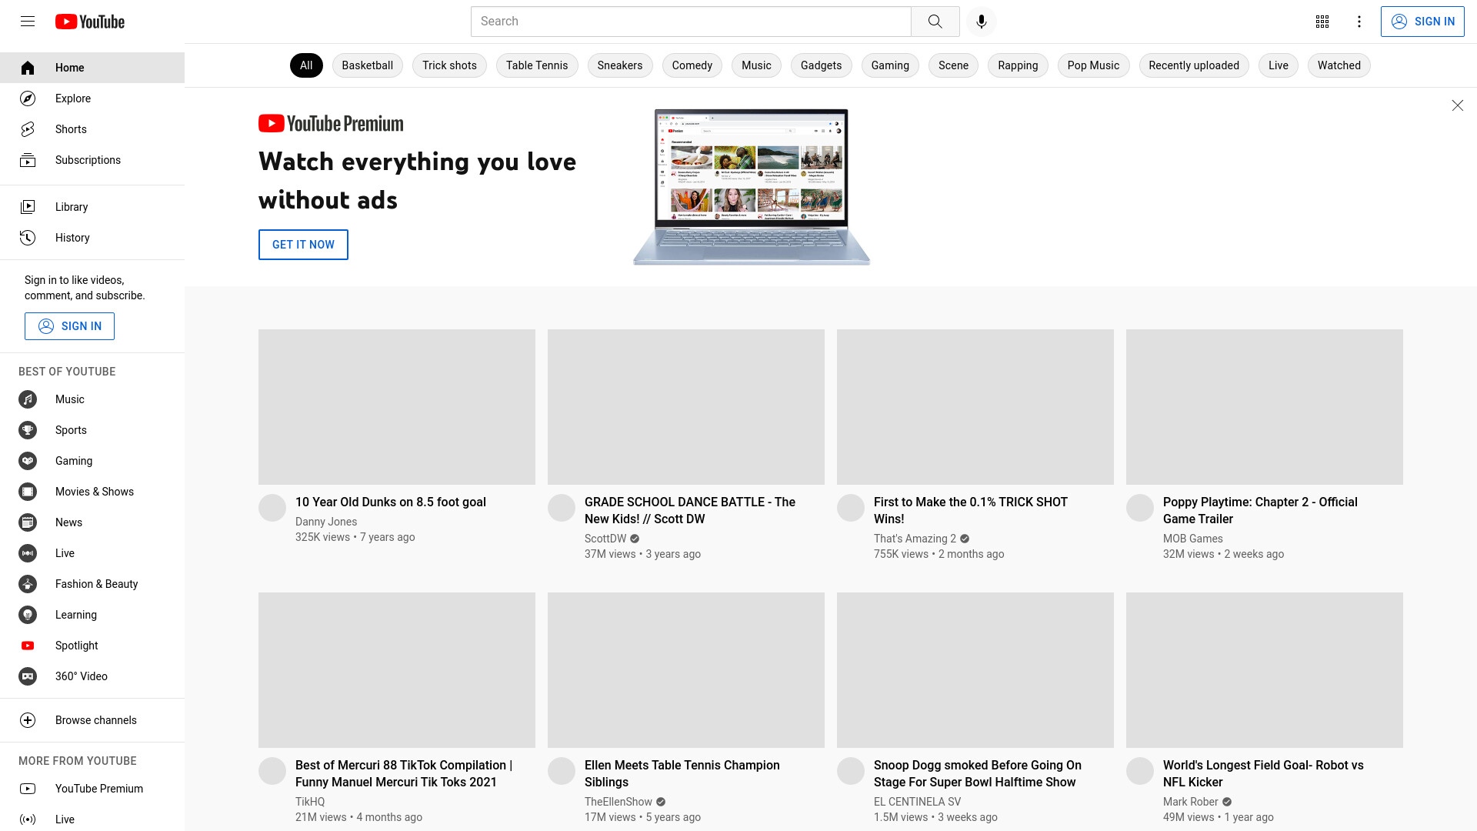Select the Basketball filter chip
This screenshot has width=1477, height=831.
(x=367, y=65)
